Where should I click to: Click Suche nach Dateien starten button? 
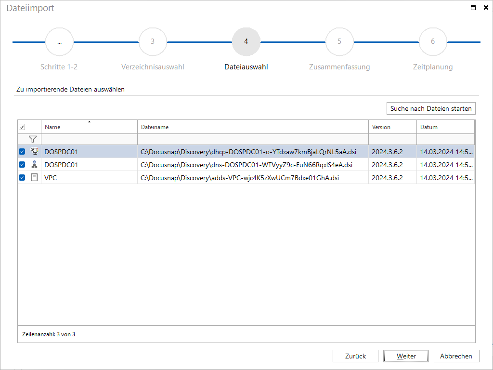431,108
